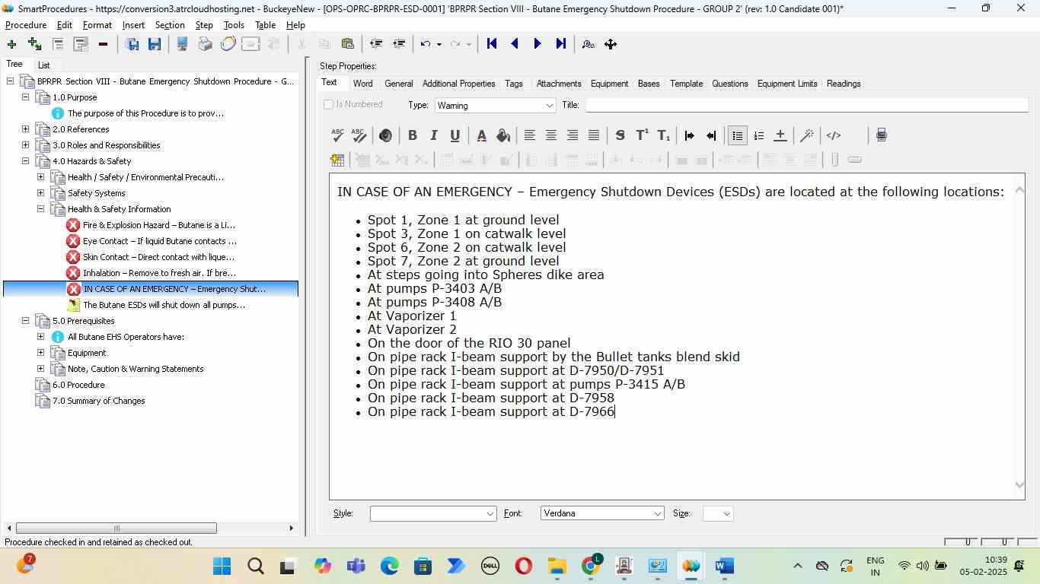Insert table icon in editor toolbar
Screen dimensions: 1040x584
pos(337,160)
